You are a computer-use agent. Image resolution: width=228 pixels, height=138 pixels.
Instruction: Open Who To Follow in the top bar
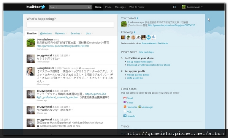(137, 7)
